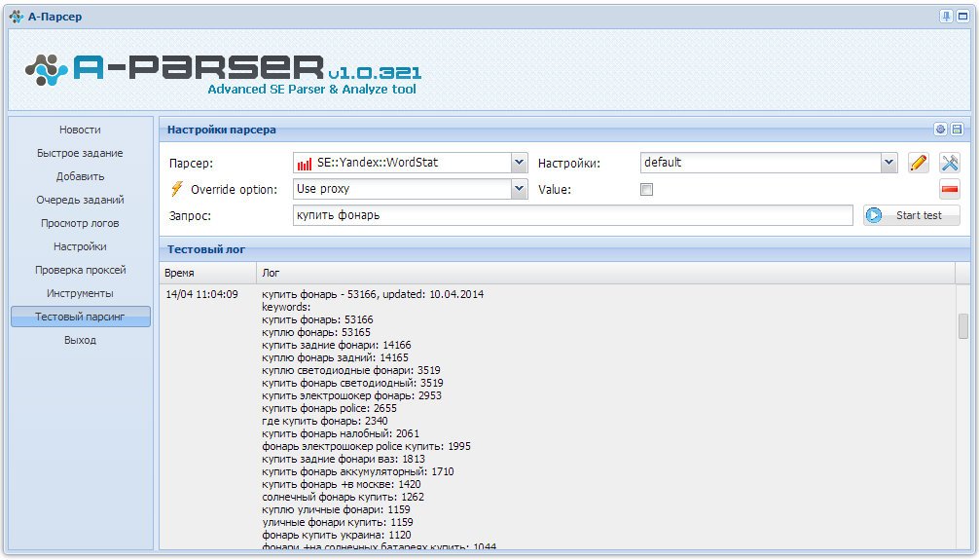Viewport: 979px width, 560px height.
Task: Open Быстрое задание in the sidebar
Action: 80,153
